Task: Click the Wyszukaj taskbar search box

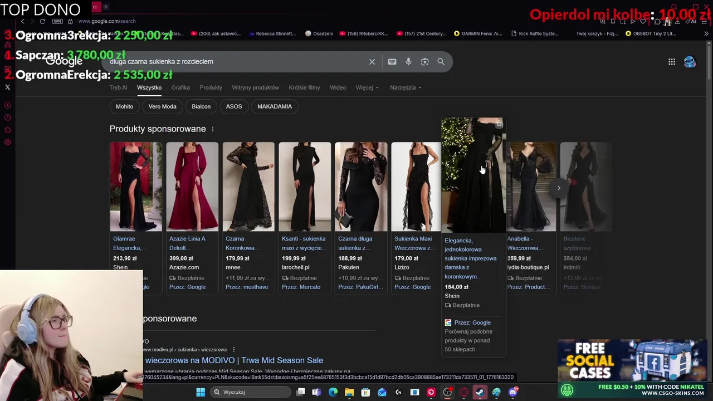Action: click(251, 392)
